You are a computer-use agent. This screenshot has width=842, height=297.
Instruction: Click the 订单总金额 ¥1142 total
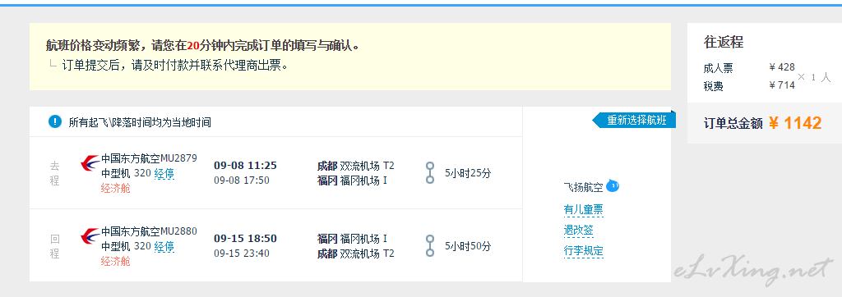pos(762,123)
